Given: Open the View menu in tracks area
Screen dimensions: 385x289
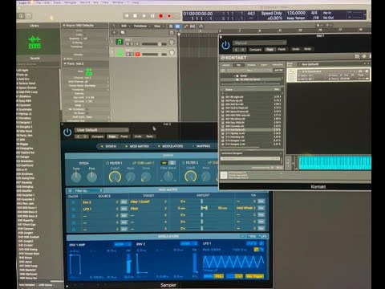Looking at the screenshot, I should pos(158,26).
